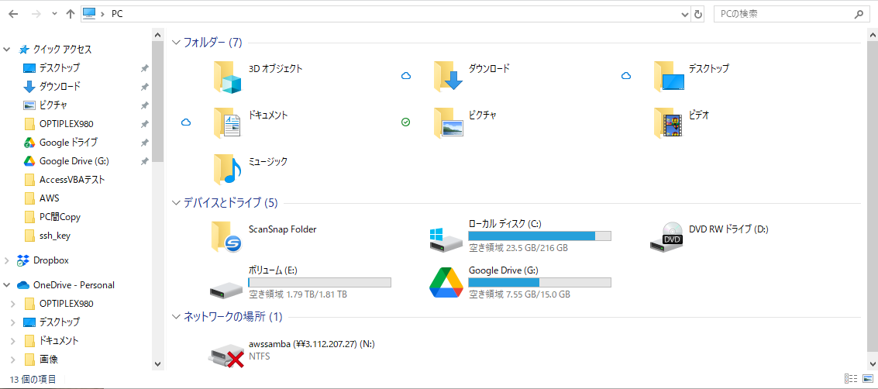Navigate up one level with up arrow
The width and height of the screenshot is (878, 389).
coord(71,14)
